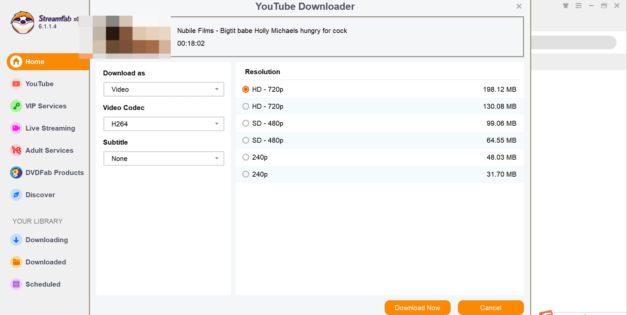The width and height of the screenshot is (627, 315).
Task: Click the 99.06 MB file size
Action: pos(501,123)
